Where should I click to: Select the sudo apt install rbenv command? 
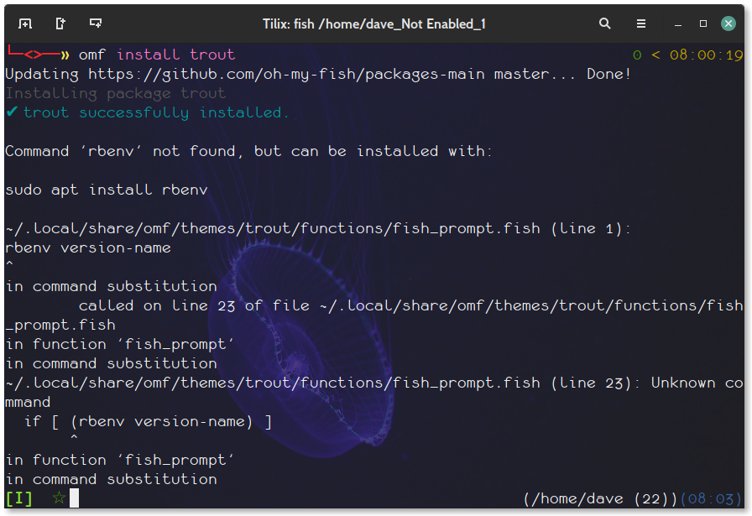coord(104,189)
